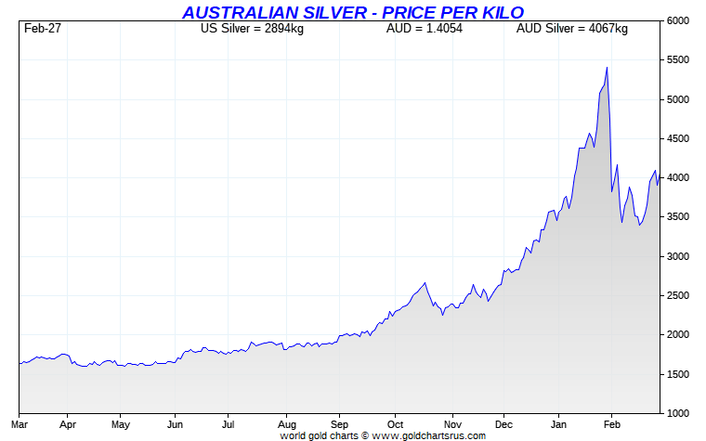Click the 4500 y-axis label
Viewport: 706px width, 441px height.
pos(677,138)
